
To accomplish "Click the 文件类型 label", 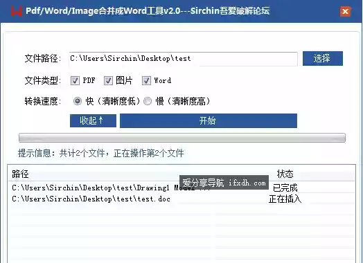I will (43, 80).
